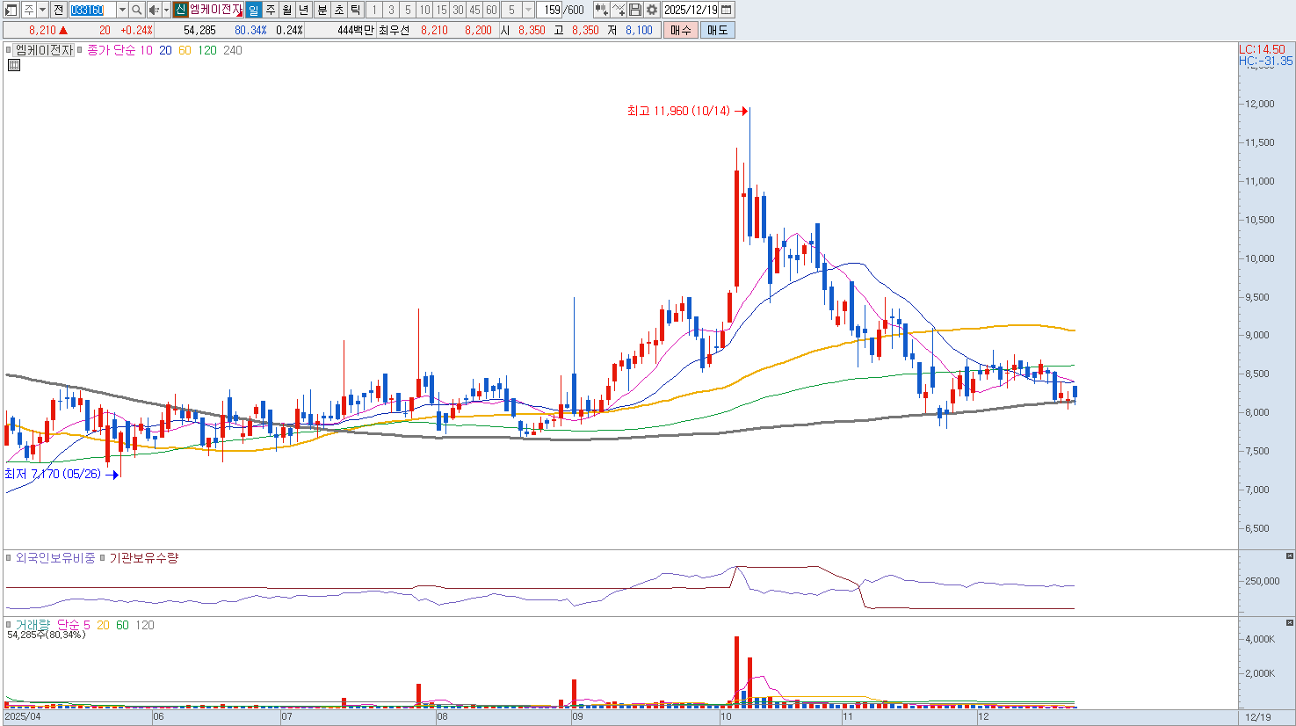This screenshot has width=1296, height=726.
Task: Click the magnifier stock search icon
Action: [x=137, y=10]
